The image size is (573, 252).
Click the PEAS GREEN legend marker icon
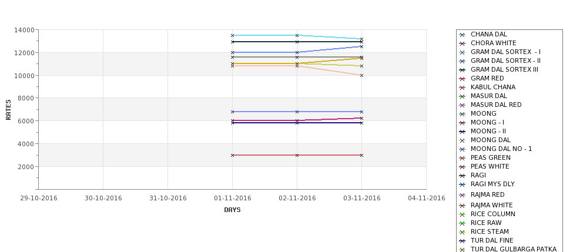463,158
